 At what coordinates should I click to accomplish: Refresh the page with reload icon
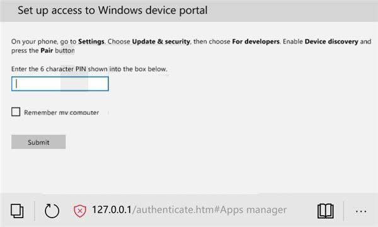(52, 211)
